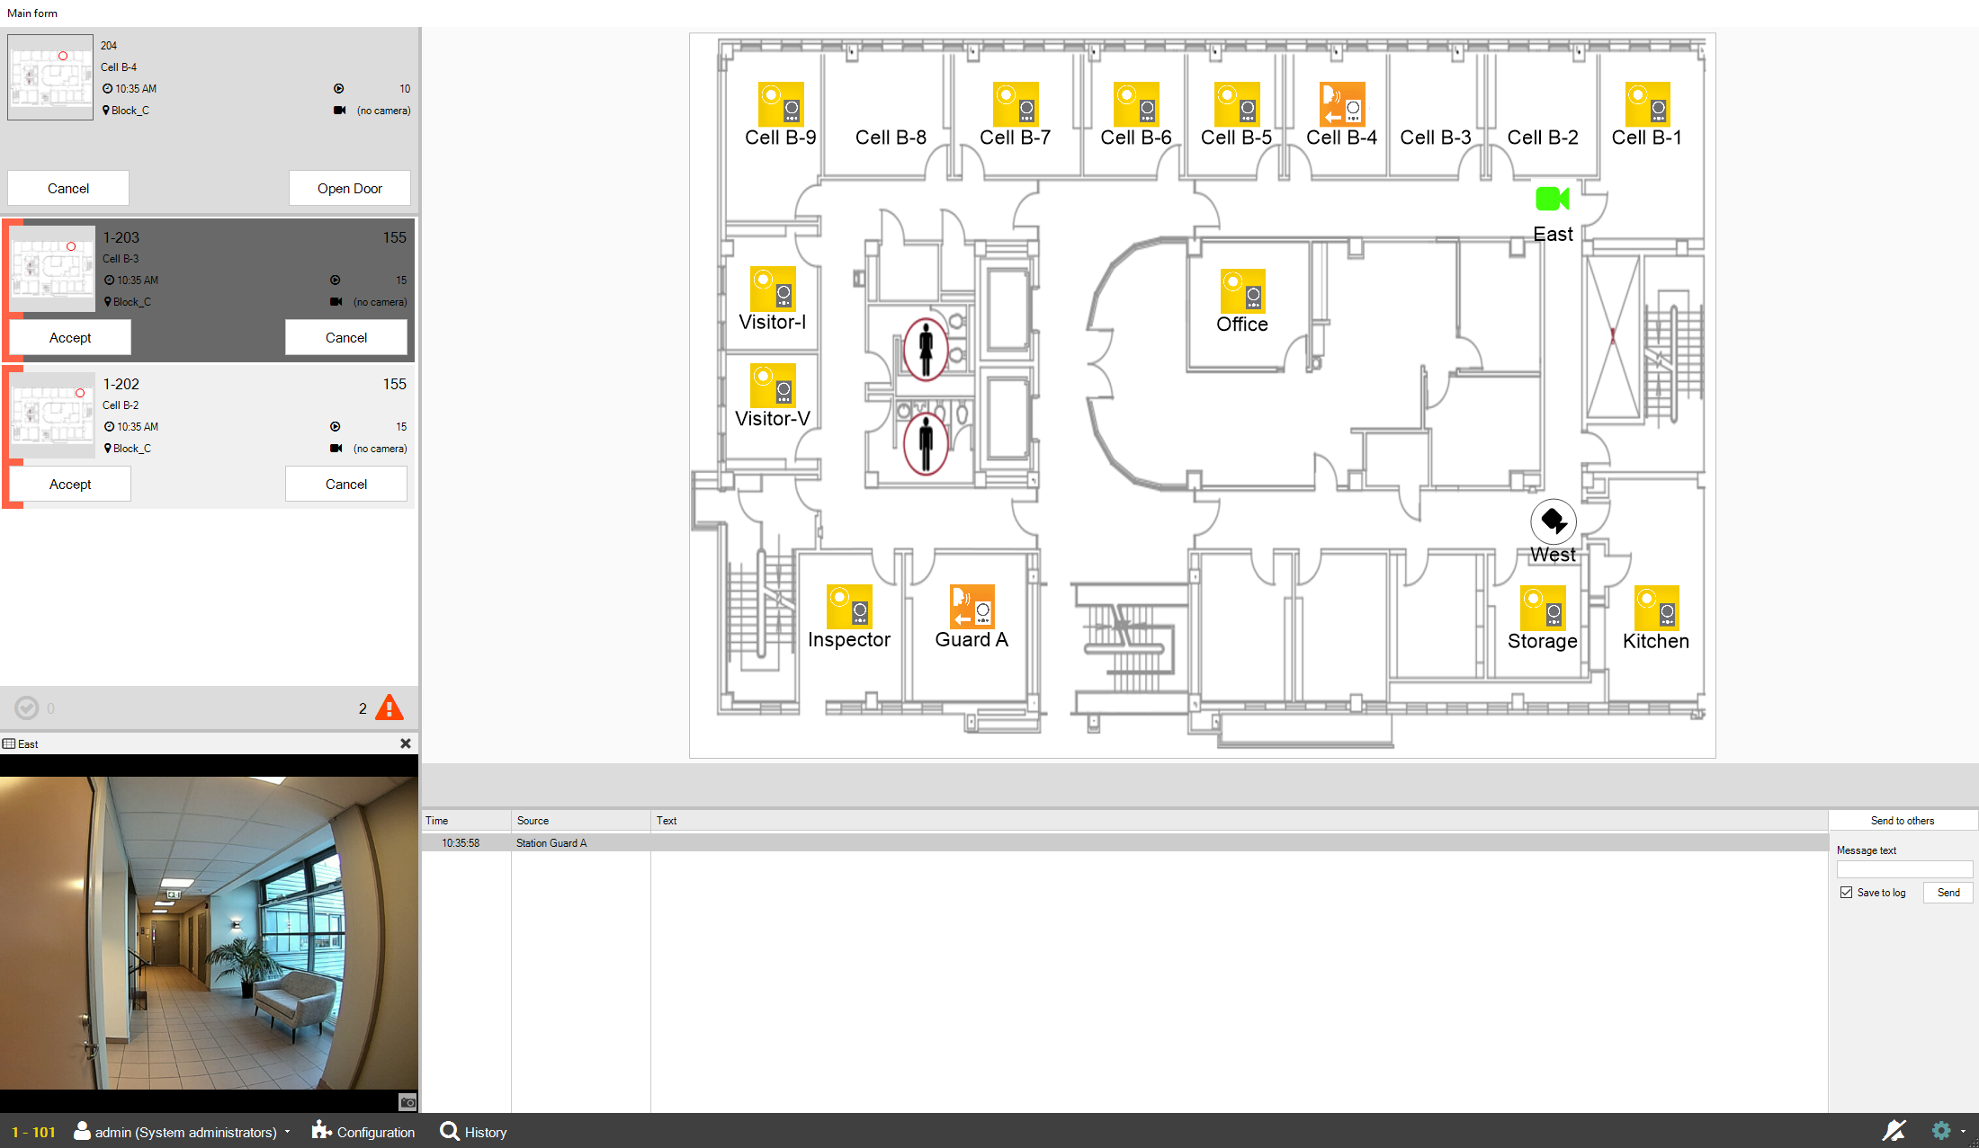Close the East camera video panel
The height and width of the screenshot is (1148, 1979).
tap(406, 743)
